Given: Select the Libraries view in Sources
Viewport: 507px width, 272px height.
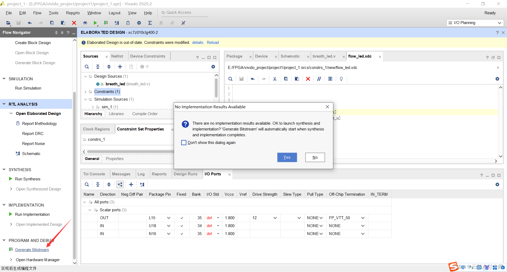Looking at the screenshot, I should [x=116, y=114].
